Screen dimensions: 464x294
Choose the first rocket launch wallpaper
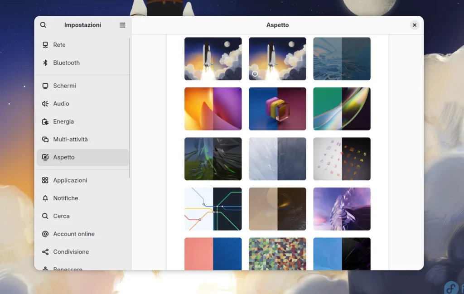213,59
